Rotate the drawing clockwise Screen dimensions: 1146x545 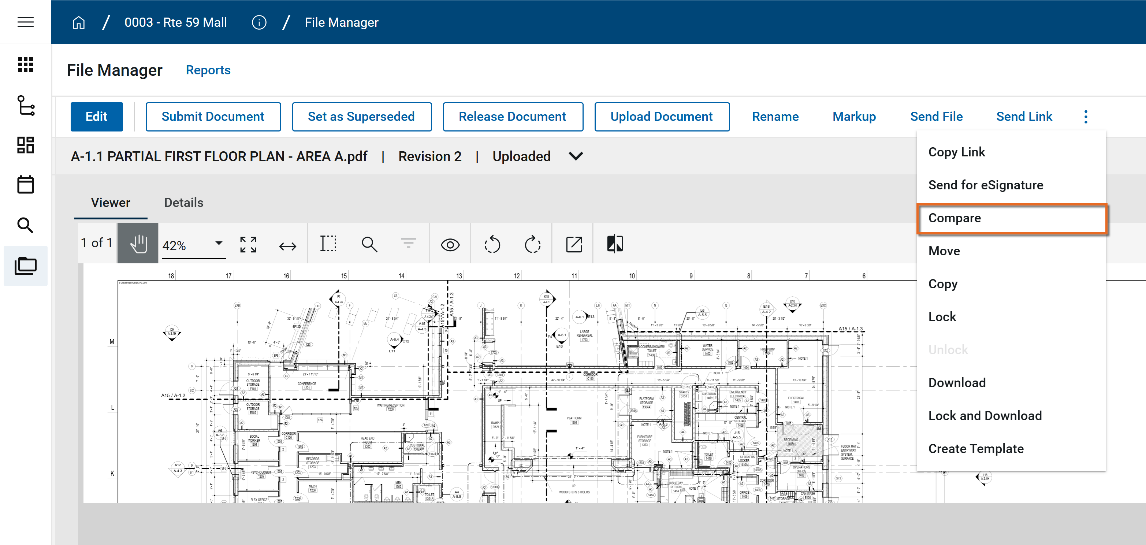532,244
